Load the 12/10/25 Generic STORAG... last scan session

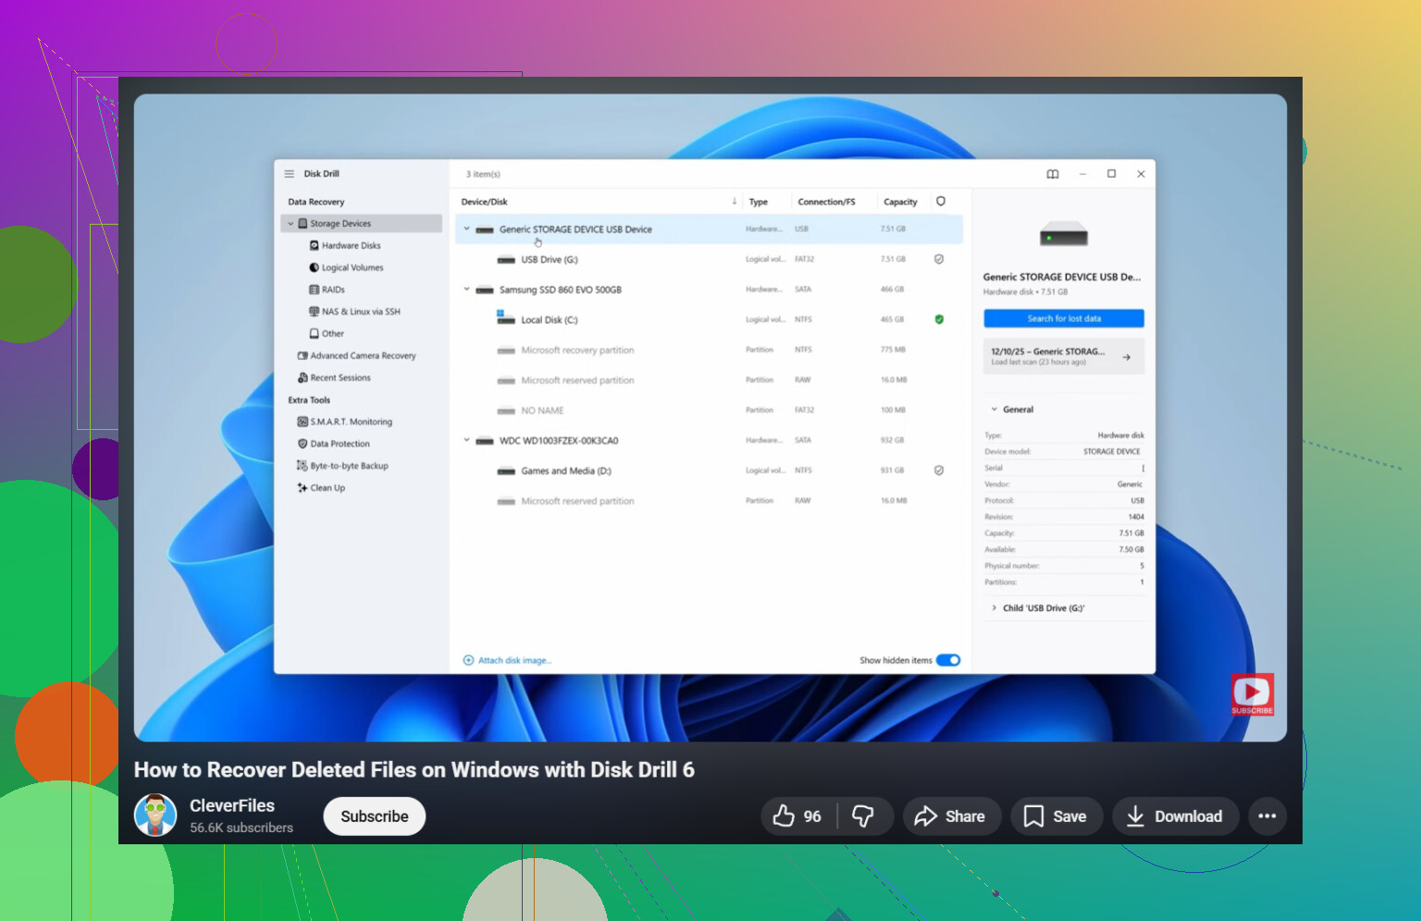1064,356
